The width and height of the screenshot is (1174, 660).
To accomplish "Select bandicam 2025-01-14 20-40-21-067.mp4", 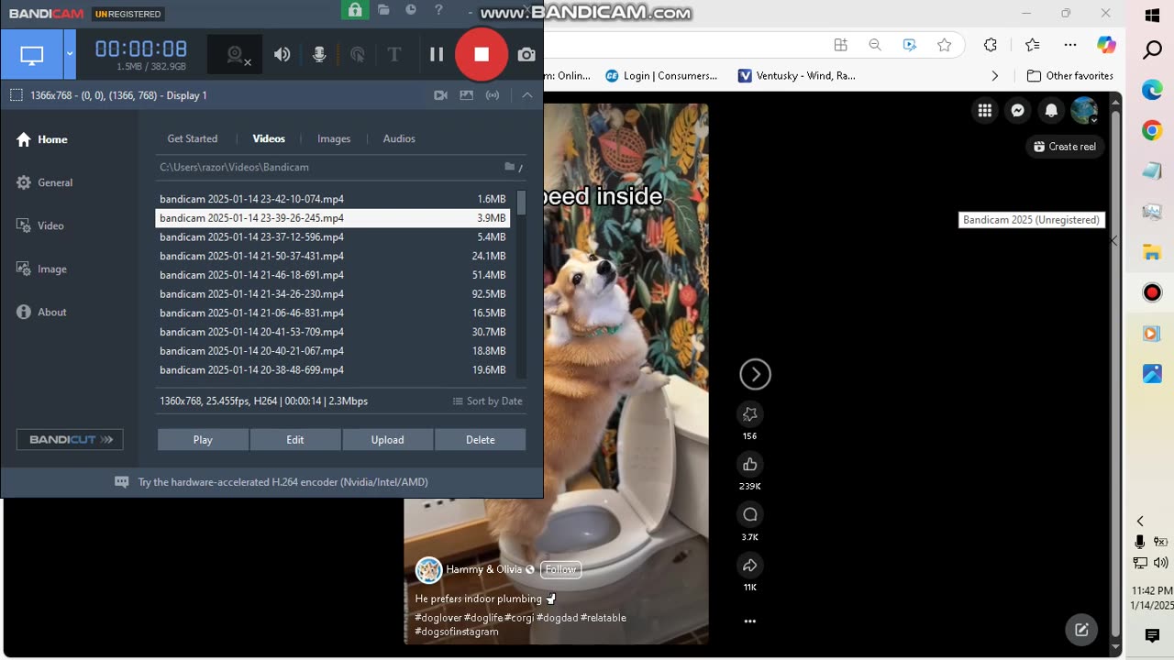I will click(x=333, y=351).
